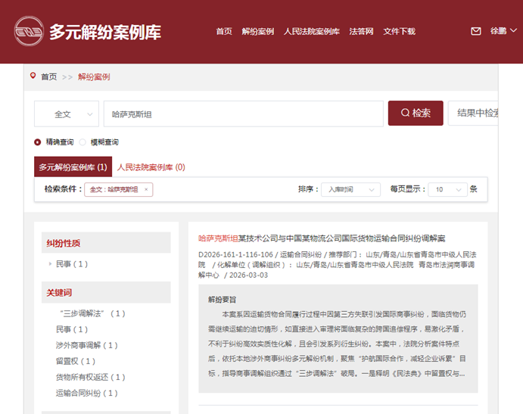Open the 解纷案例 navigation menu
This screenshot has width=523, height=414.
coord(257,31)
